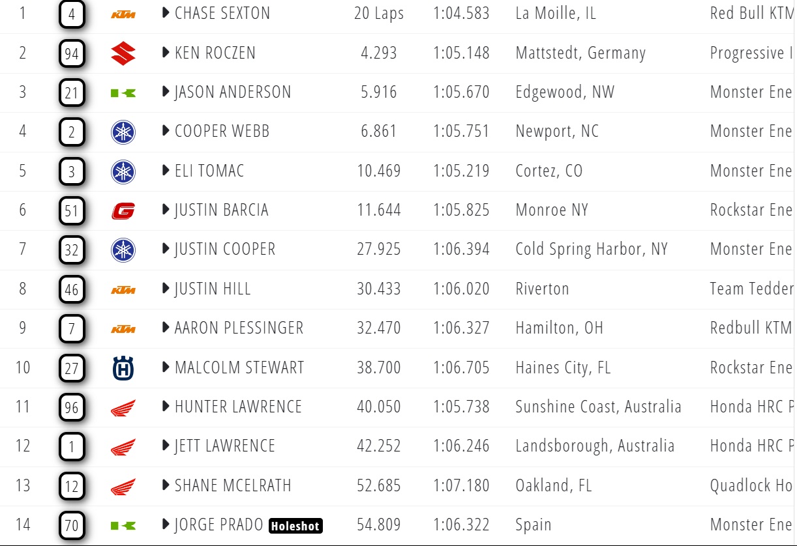Open Eli Tomac's rider name link

click(210, 171)
